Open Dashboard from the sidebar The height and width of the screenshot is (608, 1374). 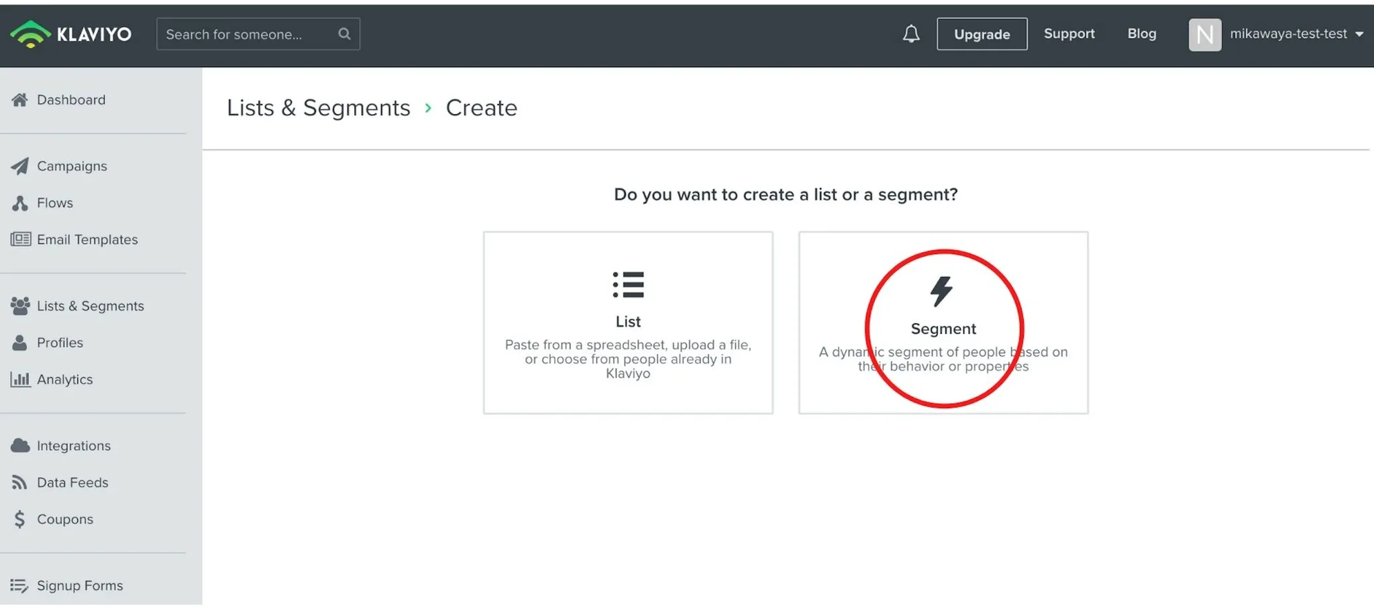point(71,100)
